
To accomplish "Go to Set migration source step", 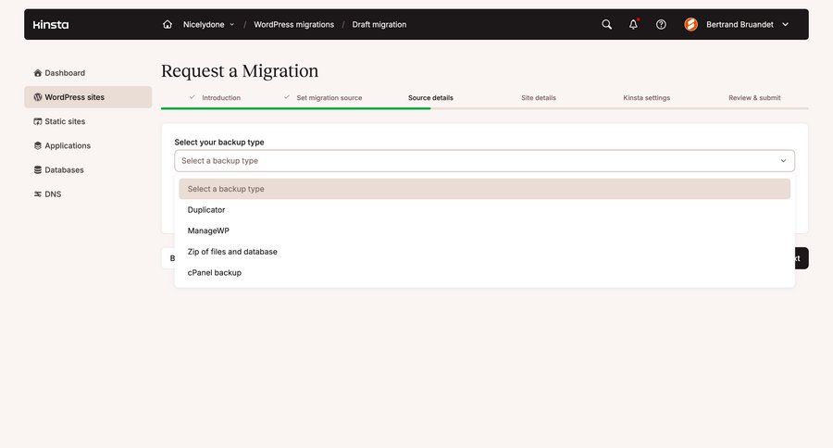I will pyautogui.click(x=329, y=98).
